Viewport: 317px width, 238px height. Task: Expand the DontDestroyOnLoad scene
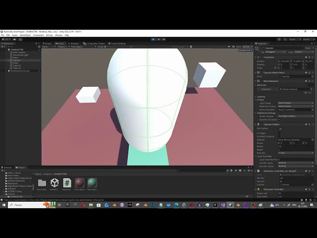pyautogui.click(x=6, y=71)
